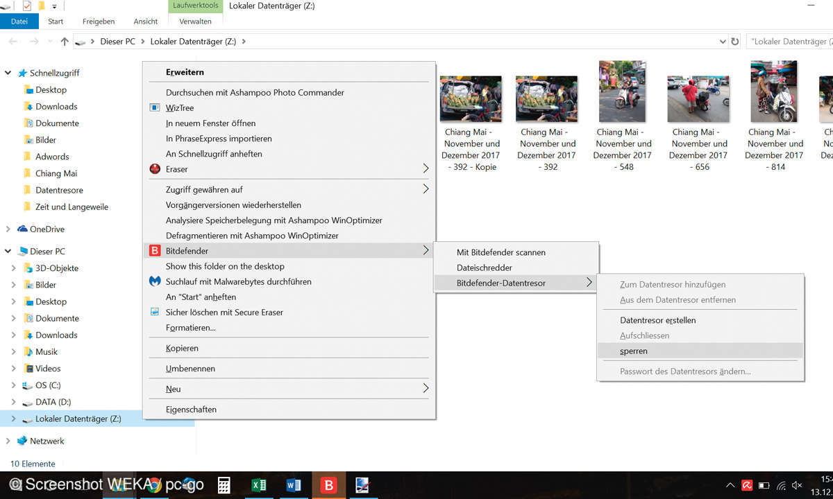833x499 pixels.
Task: Click the up-arrow navigation button
Action: tap(65, 42)
